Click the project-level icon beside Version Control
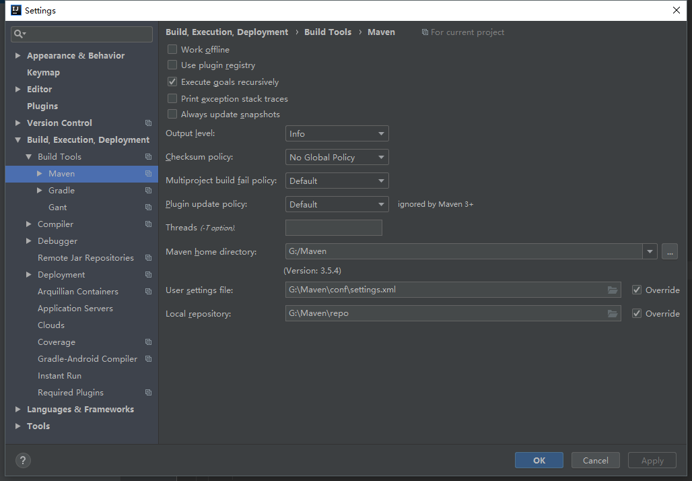This screenshot has width=692, height=481. click(x=148, y=123)
